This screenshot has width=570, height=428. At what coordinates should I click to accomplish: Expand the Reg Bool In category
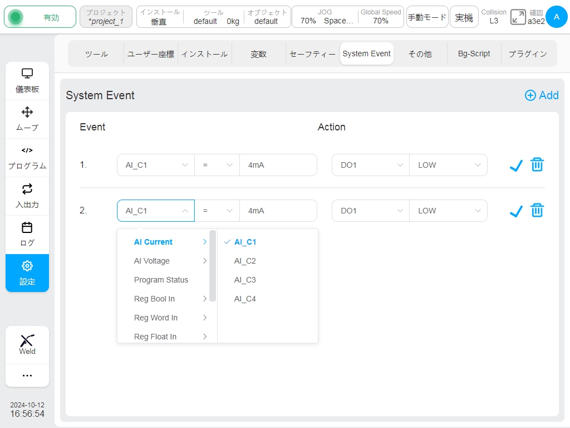(x=167, y=299)
